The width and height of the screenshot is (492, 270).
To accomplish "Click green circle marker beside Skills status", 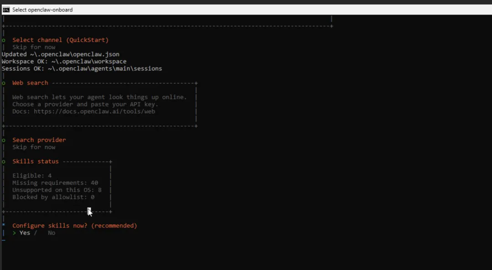I will coord(4,161).
